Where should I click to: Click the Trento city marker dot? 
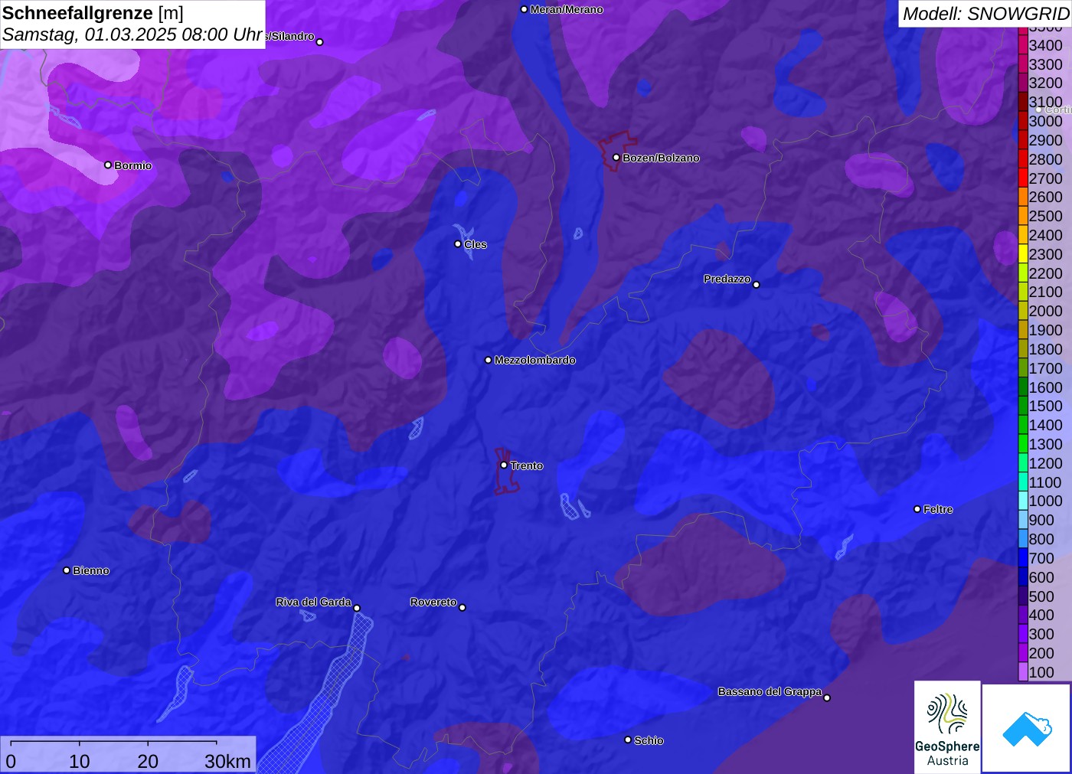coord(504,465)
